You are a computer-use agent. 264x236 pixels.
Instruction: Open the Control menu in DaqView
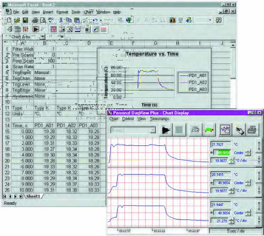coord(128,119)
